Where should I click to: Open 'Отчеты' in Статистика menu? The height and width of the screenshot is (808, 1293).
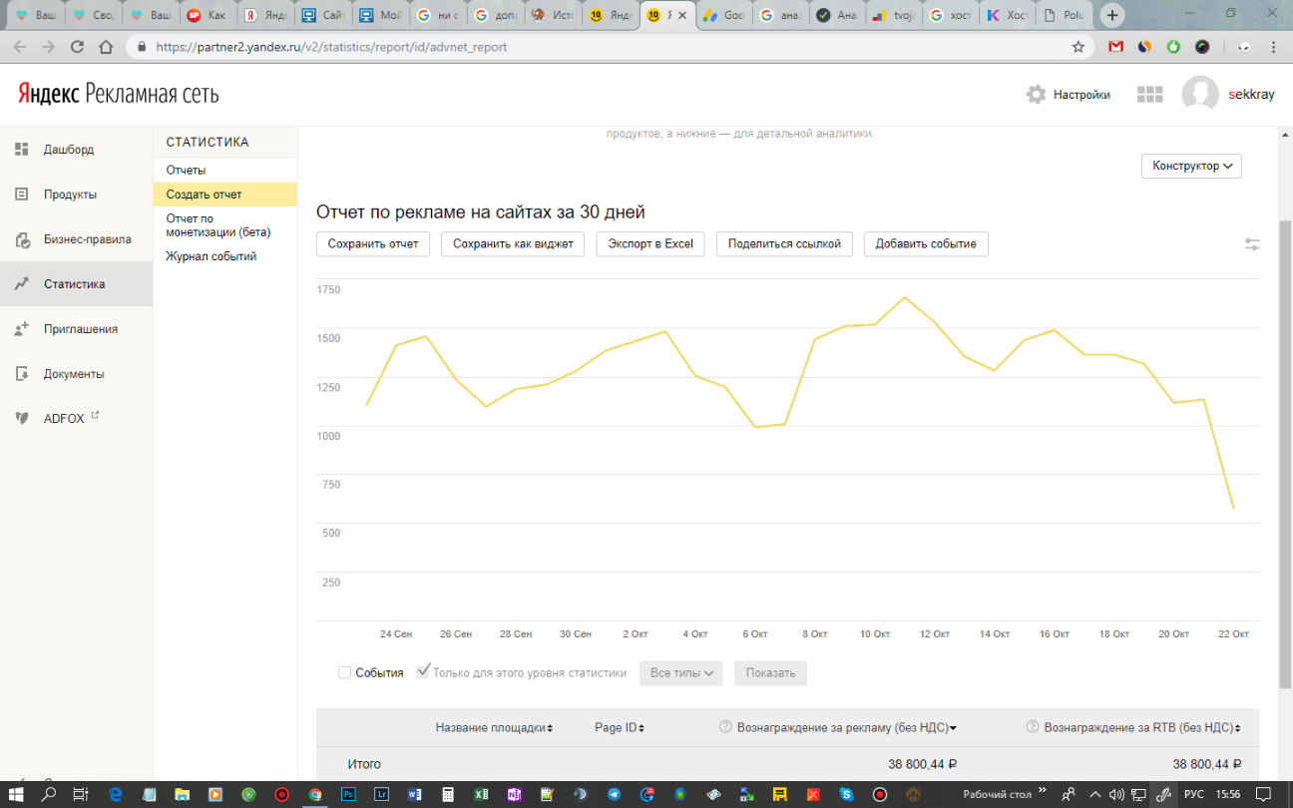186,171
